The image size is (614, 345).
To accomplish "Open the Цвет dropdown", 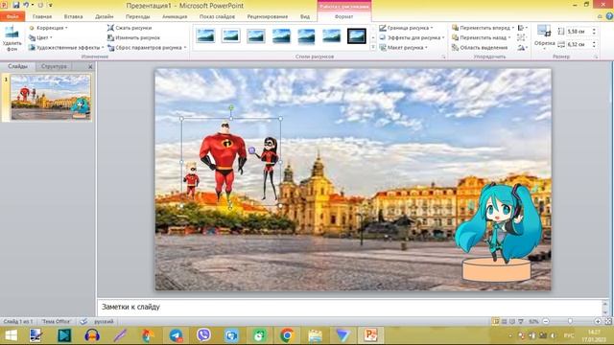I will tap(40, 37).
